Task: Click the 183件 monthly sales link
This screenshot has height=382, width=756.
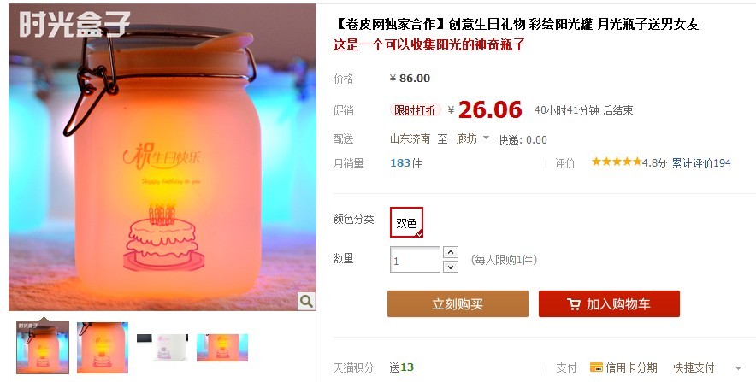Action: 406,163
